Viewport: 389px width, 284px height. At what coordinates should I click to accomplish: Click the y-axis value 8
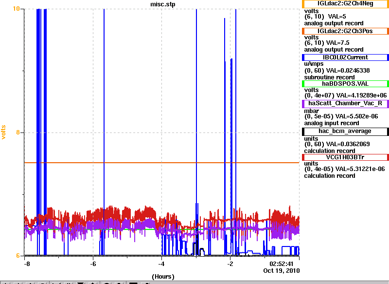tap(18, 132)
